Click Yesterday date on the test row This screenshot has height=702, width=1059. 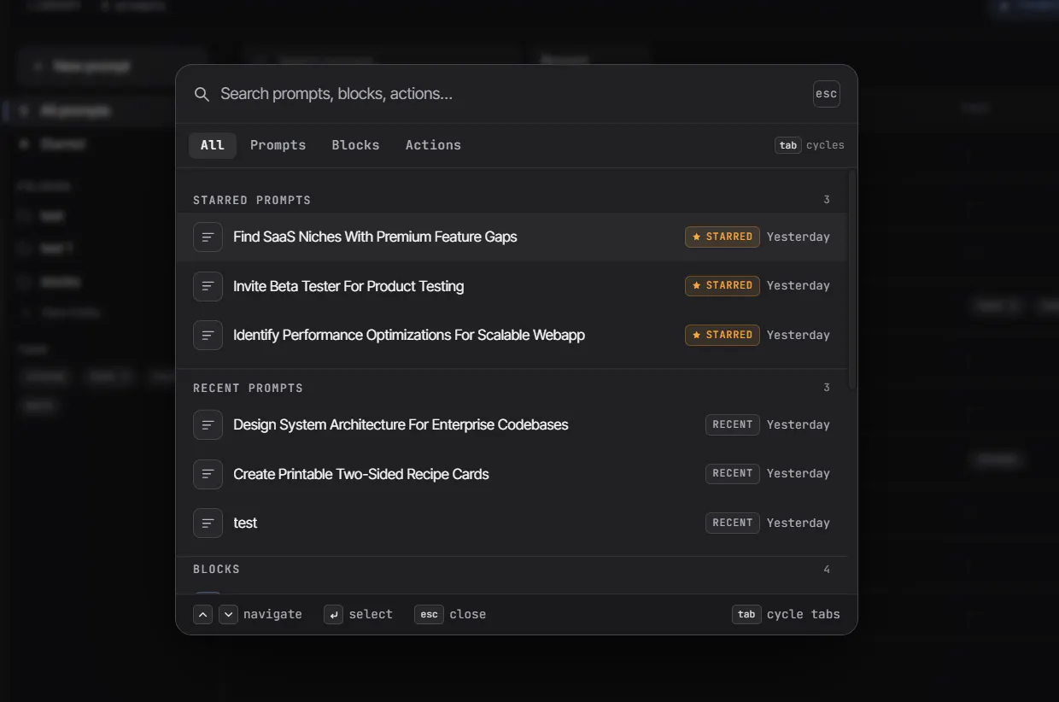tap(799, 523)
